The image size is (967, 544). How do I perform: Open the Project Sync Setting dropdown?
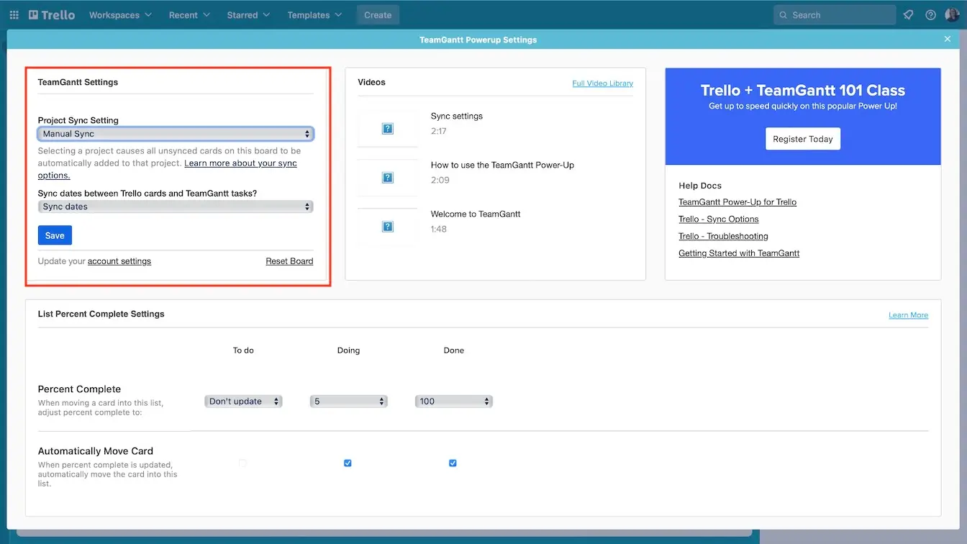coord(176,134)
